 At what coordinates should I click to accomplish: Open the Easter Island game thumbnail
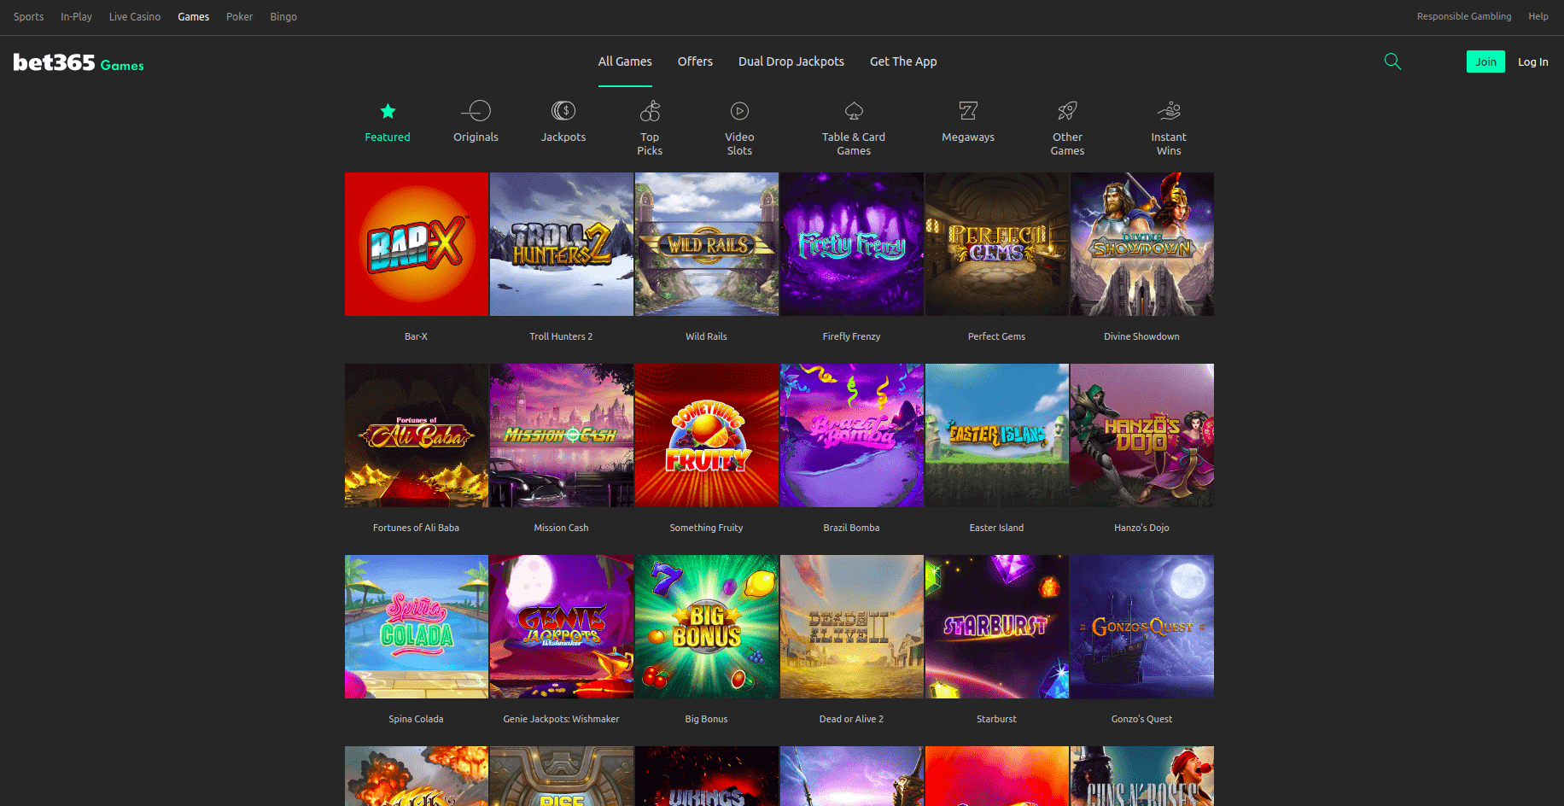pos(997,435)
